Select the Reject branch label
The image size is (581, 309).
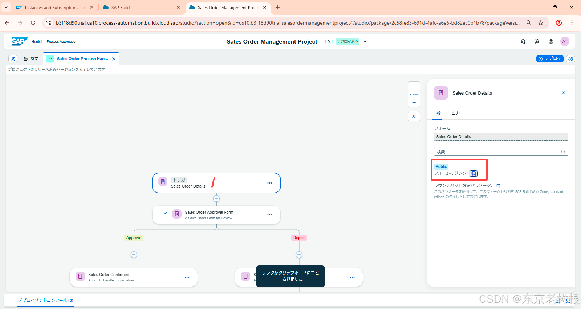pyautogui.click(x=299, y=238)
